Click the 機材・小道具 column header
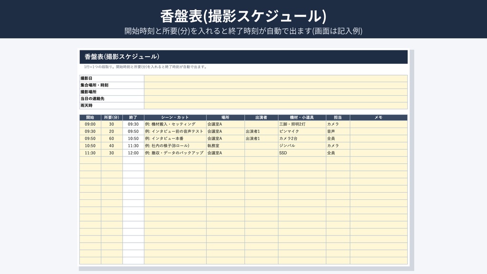Screen dimensions: 487x274 pos(302,117)
